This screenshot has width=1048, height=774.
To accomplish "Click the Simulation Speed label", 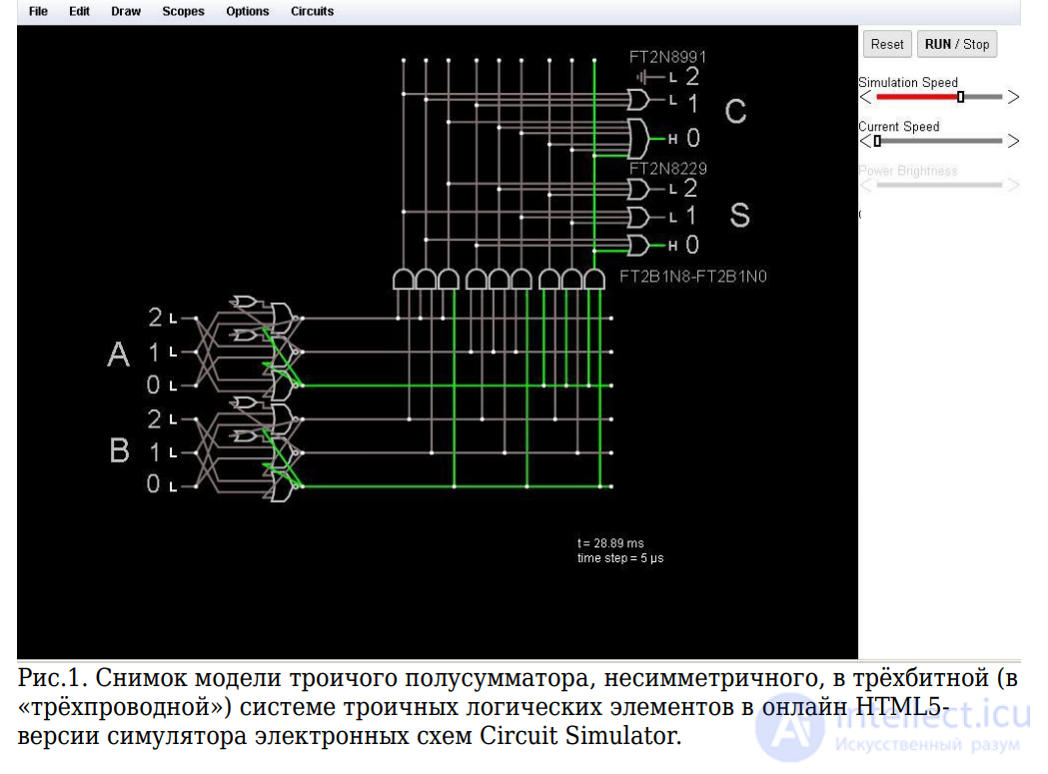I will (908, 82).
